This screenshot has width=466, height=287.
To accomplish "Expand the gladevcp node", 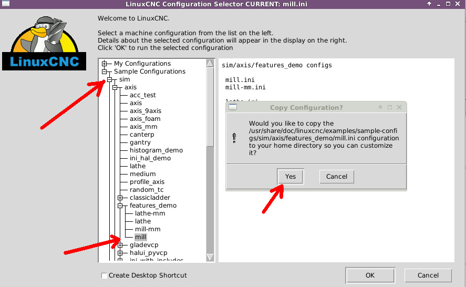I will [x=120, y=245].
